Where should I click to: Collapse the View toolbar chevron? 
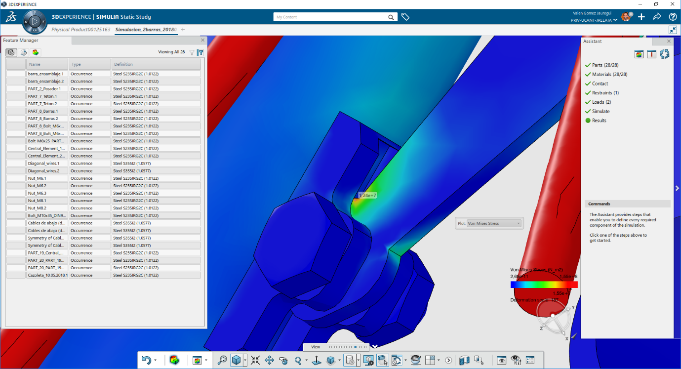pos(375,346)
